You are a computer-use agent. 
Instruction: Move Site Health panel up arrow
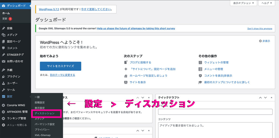point(138,98)
